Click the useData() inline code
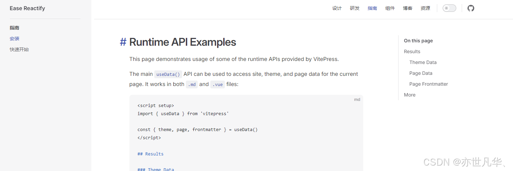This screenshot has height=171, width=513. [x=168, y=74]
